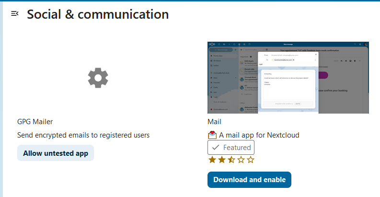The image size is (380, 197).
Task: Click 'A mail app for Nextcloud' text
Action: 259,135
